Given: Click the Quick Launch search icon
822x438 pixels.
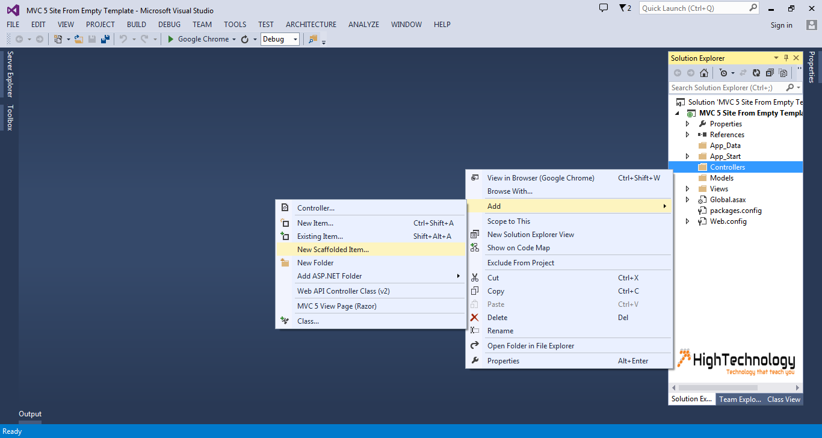Looking at the screenshot, I should (753, 8).
